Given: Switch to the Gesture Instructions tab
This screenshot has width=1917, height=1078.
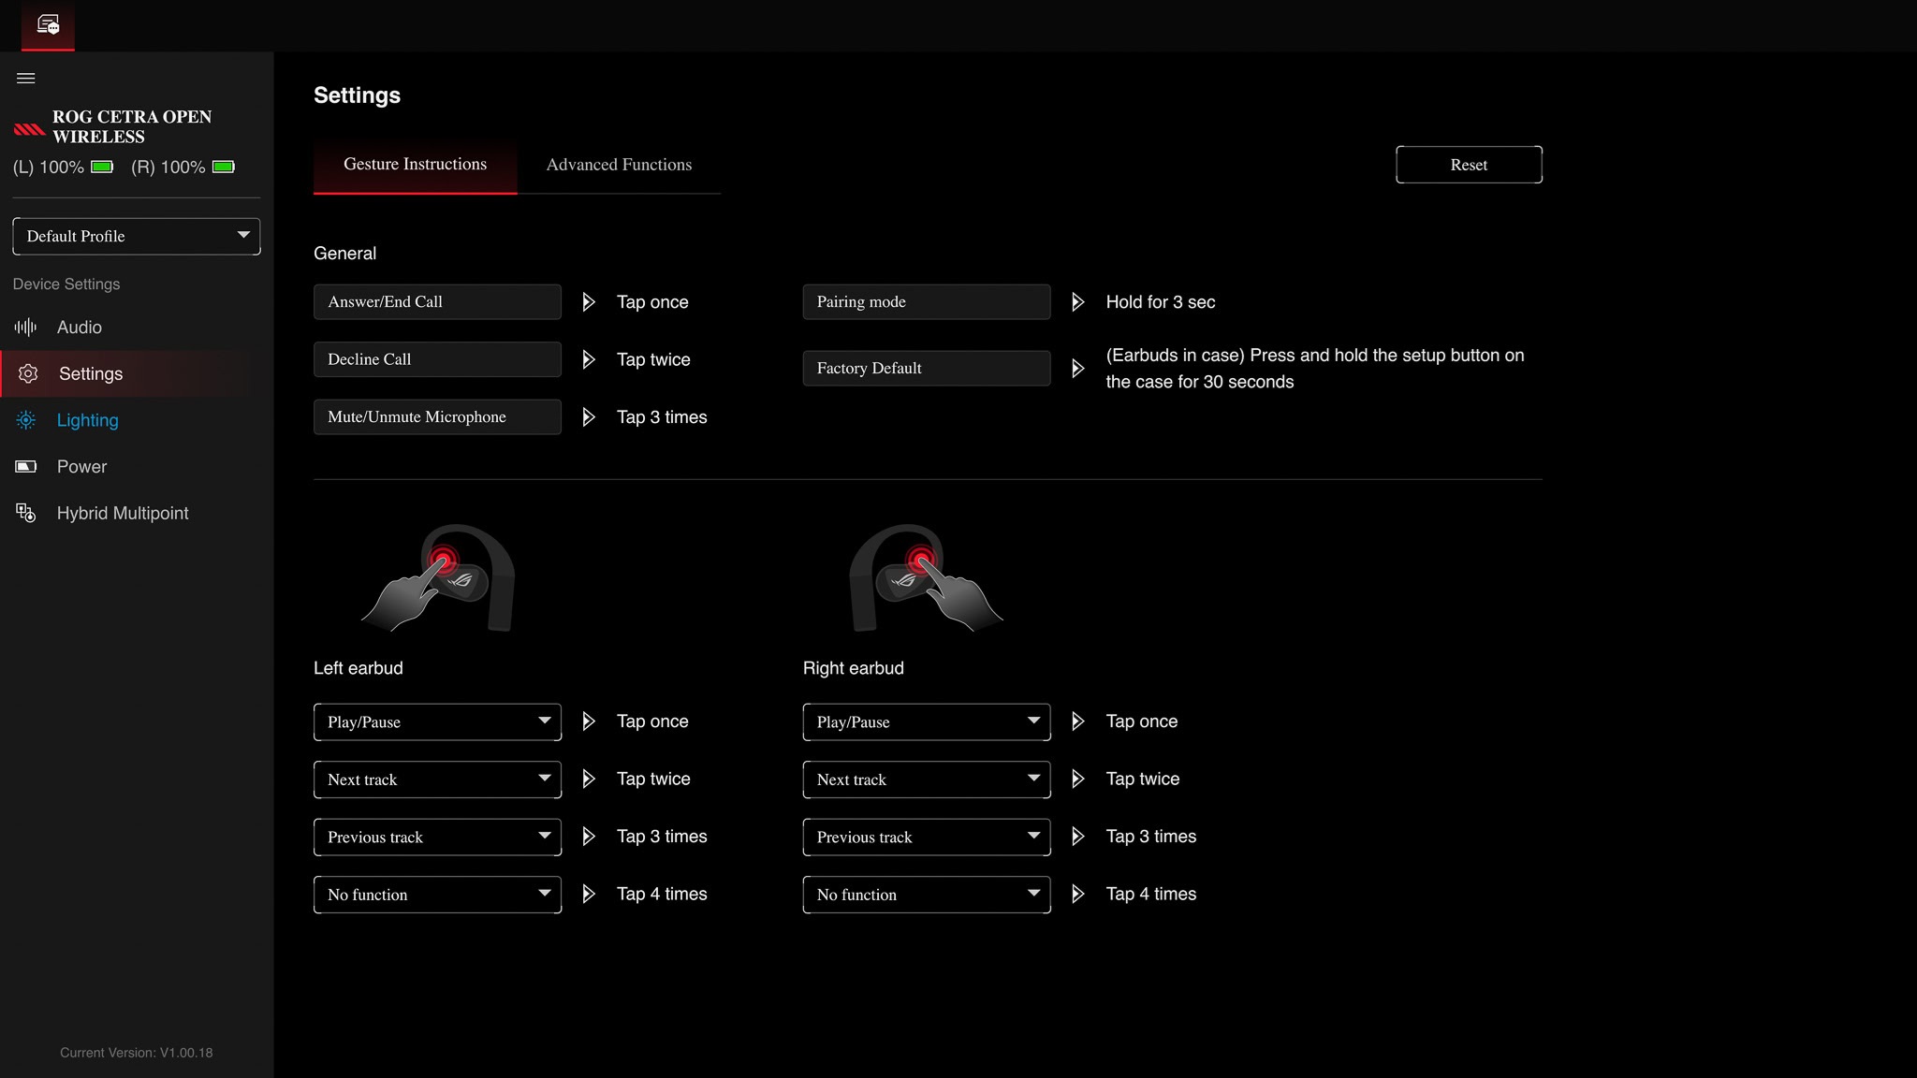Looking at the screenshot, I should click(415, 165).
